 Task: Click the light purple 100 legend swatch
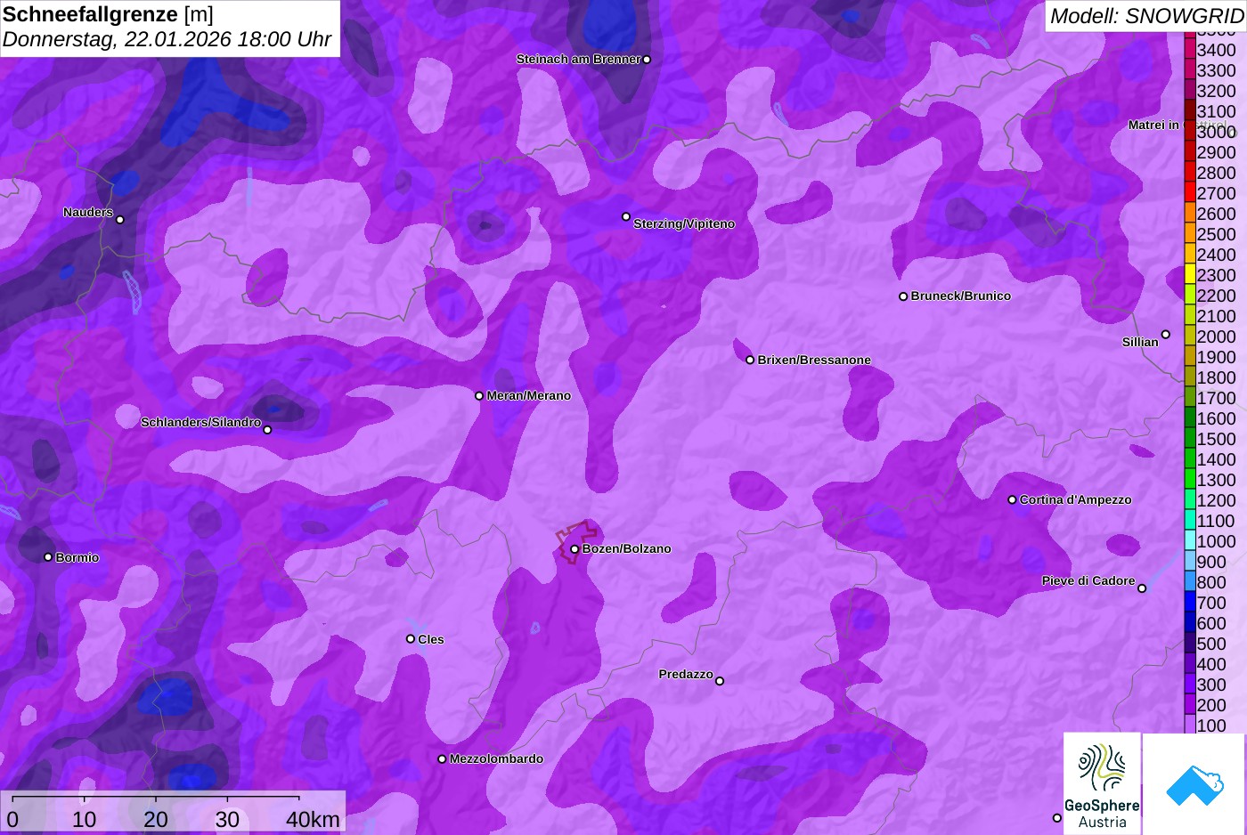point(1190,726)
